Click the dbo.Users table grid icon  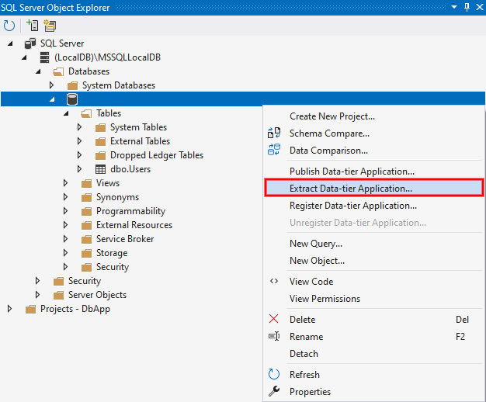100,169
